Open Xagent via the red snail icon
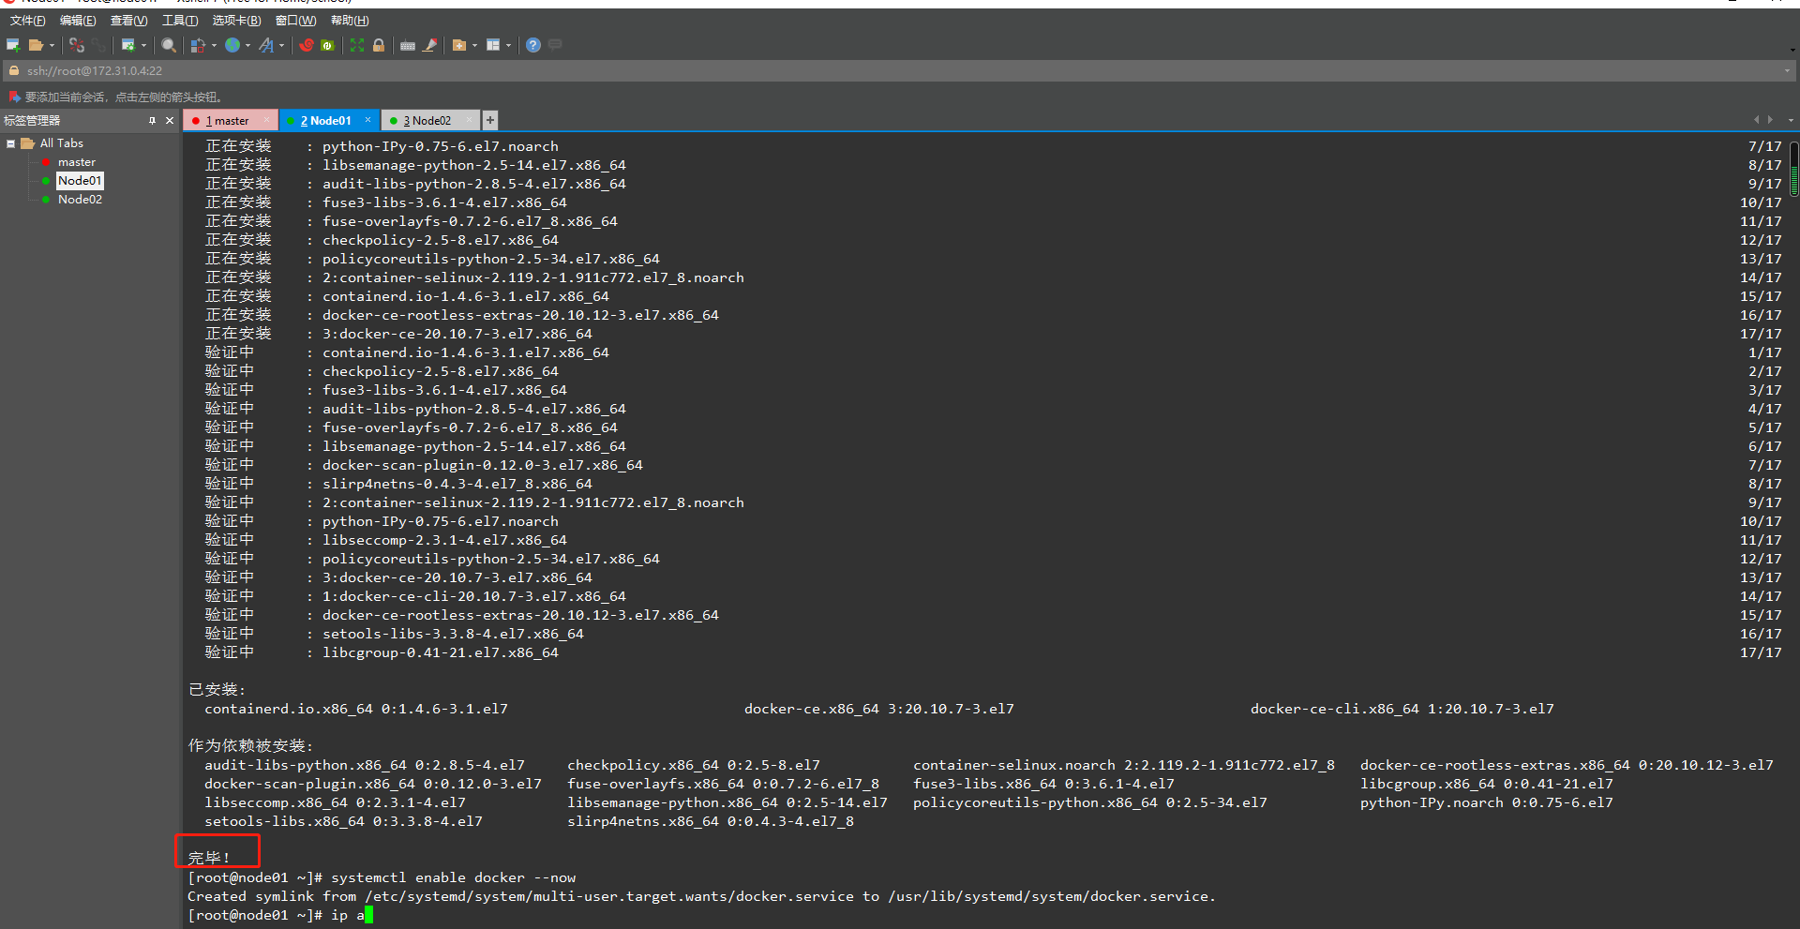The height and width of the screenshot is (929, 1800). point(307,44)
